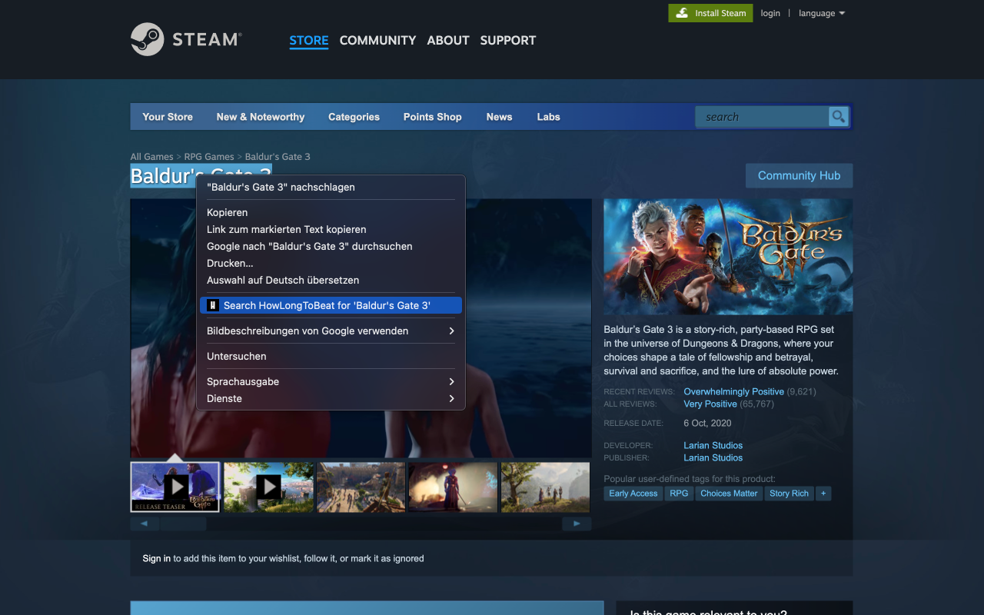Expand Bildbeschreibungen von Google verwenden submenu
Screen dimensions: 984x615
(331, 331)
